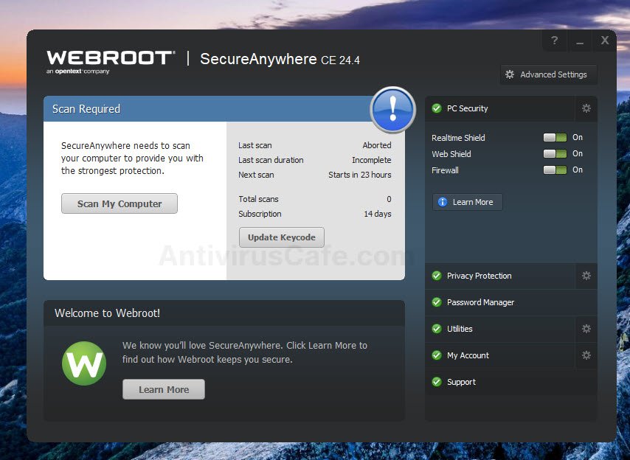Screen dimensions: 630x460
Task: Click the 'Last scan duration' label
Action: click(x=271, y=160)
